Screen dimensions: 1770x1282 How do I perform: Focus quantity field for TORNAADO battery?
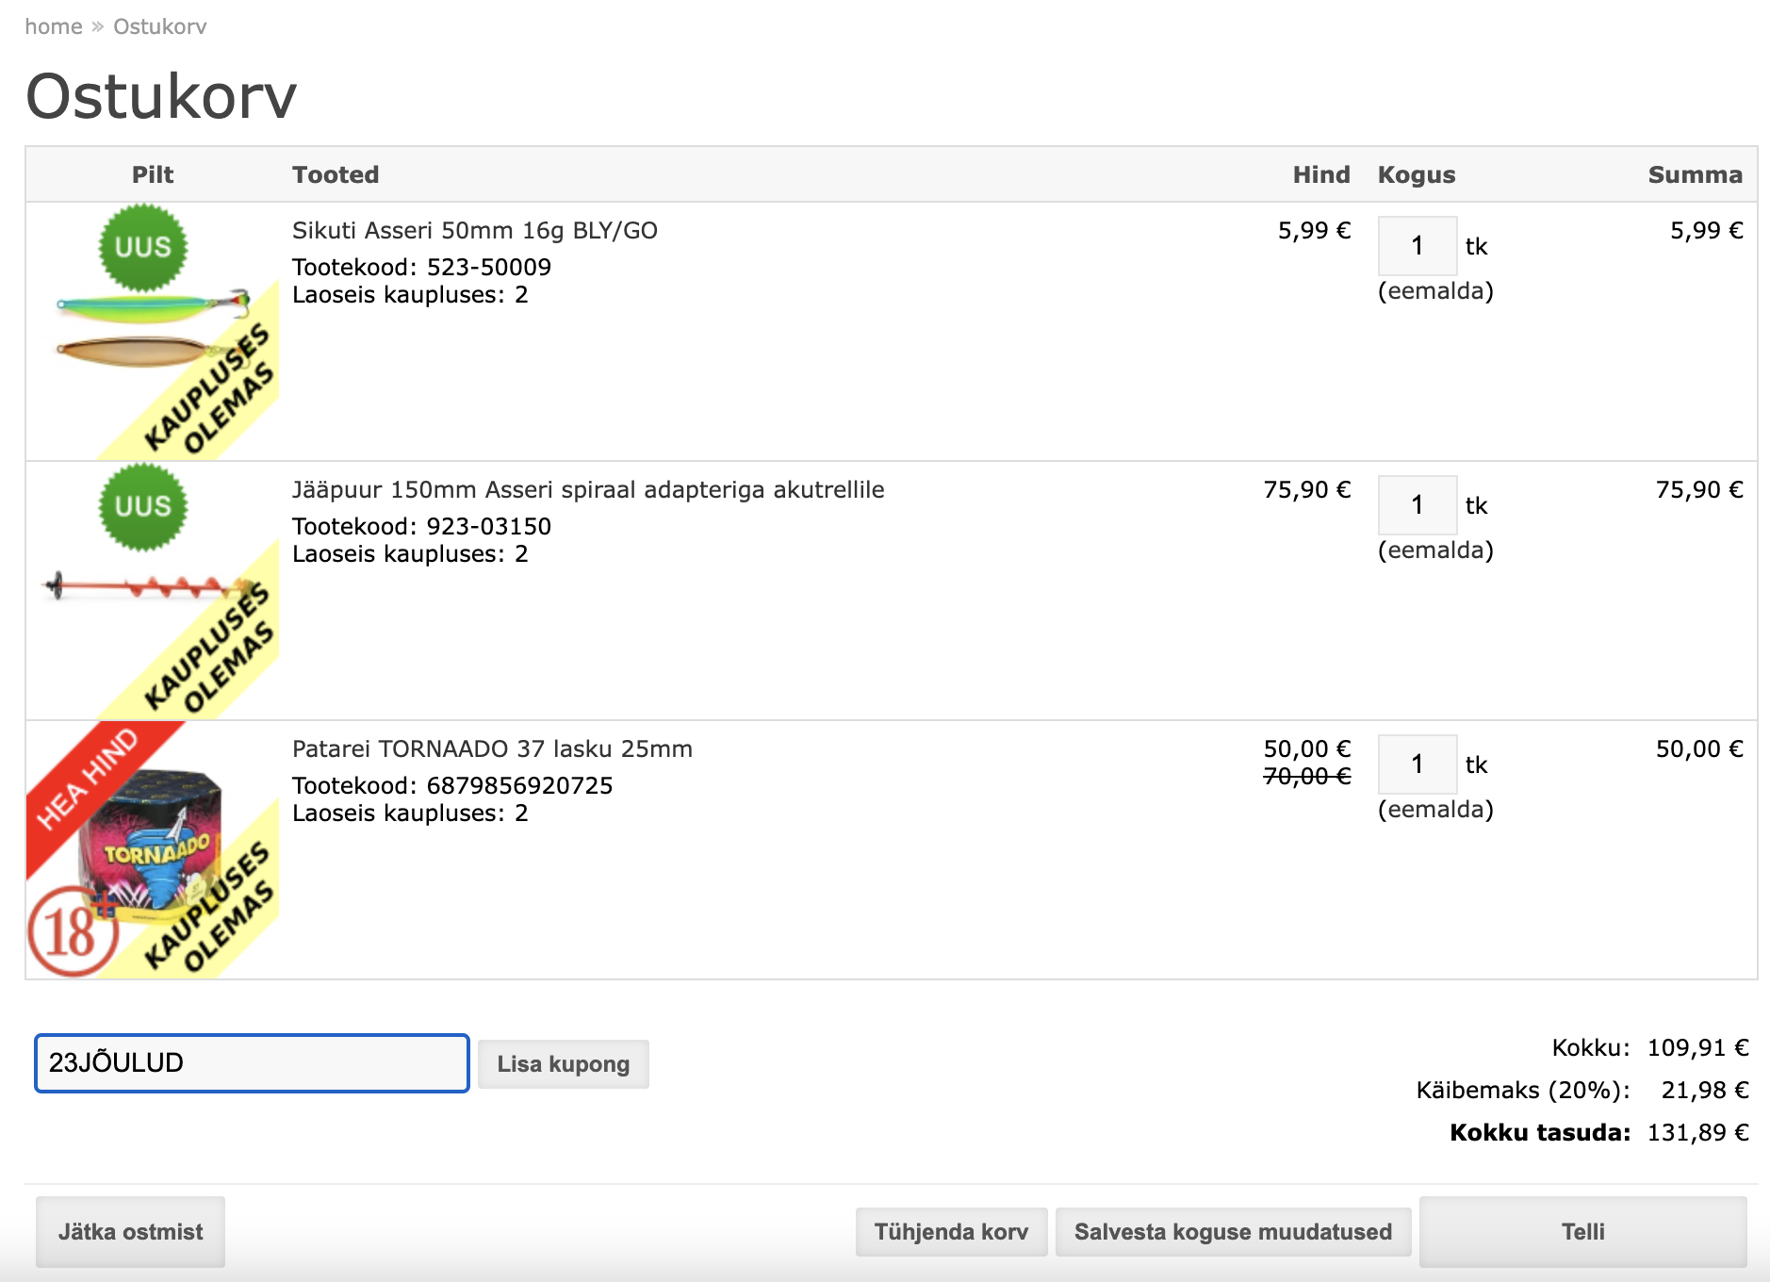(1417, 764)
